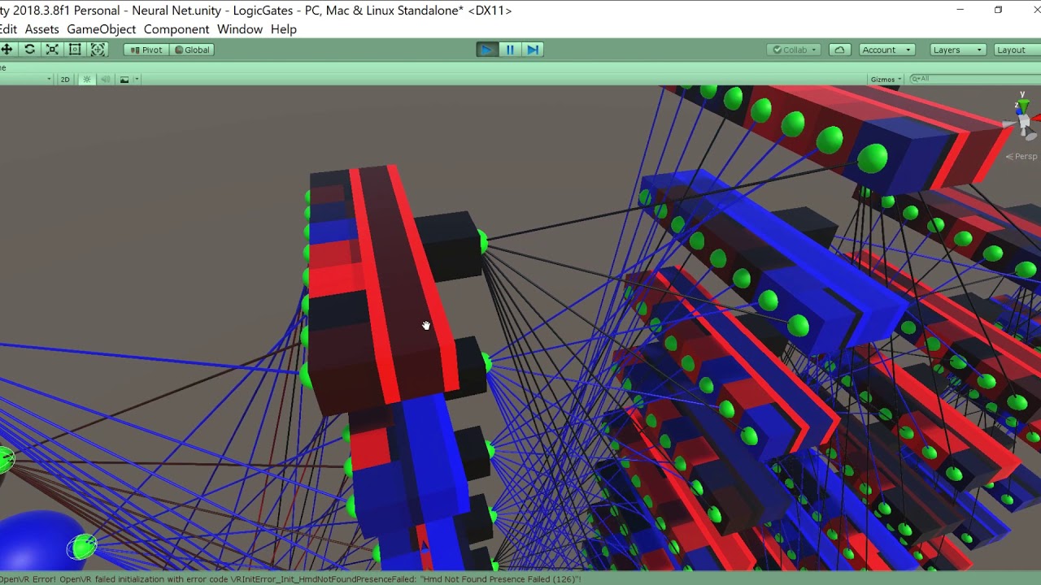Open the Layers dropdown
Viewport: 1041px width, 585px height.
point(958,50)
